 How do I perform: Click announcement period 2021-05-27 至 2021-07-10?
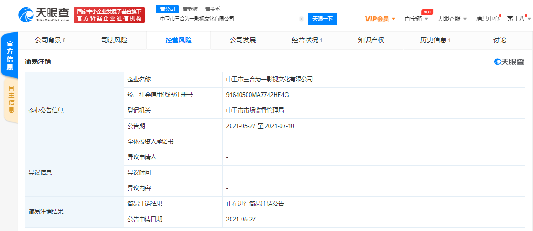260,126
